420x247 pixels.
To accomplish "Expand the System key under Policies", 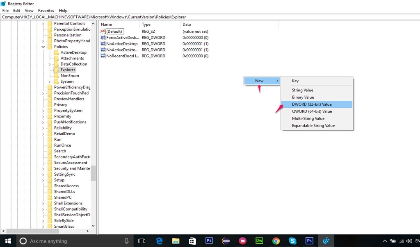I will (x=50, y=82).
